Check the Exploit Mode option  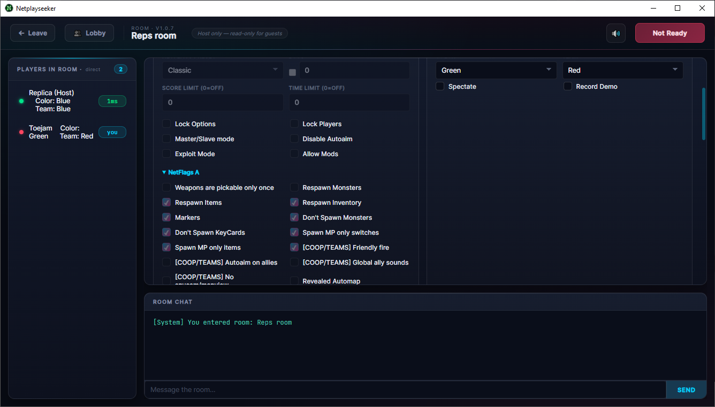coord(166,153)
